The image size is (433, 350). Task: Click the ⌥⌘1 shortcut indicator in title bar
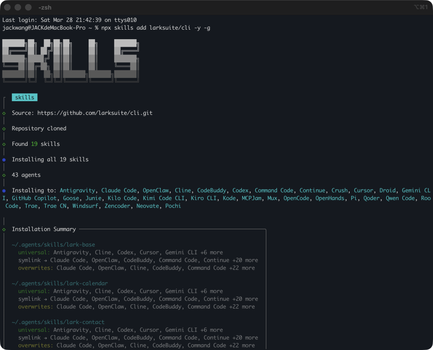tap(421, 7)
